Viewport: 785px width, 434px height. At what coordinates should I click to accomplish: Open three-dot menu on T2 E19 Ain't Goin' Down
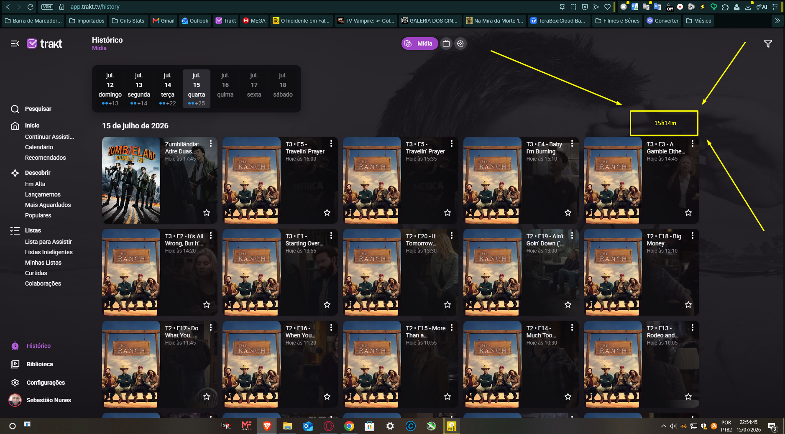[572, 235]
